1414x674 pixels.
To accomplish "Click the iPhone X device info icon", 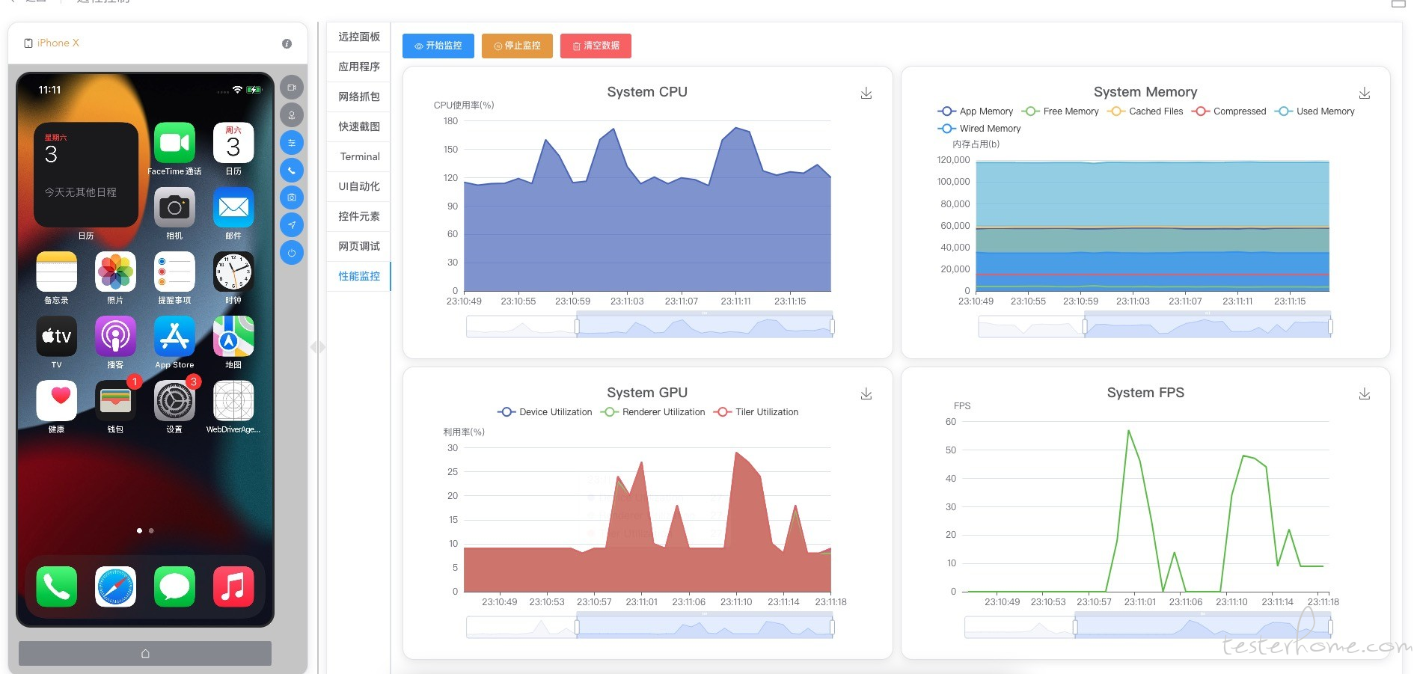I will click(287, 44).
